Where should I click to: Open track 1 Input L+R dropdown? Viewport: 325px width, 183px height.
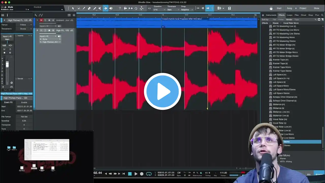(x=48, y=26)
